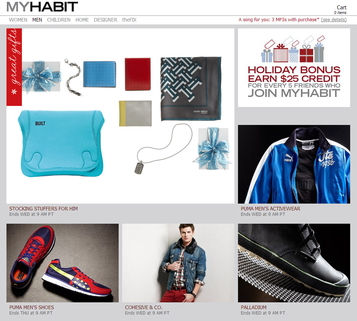Open the Palladium sale link
This screenshot has width=357, height=321.
pyautogui.click(x=253, y=307)
